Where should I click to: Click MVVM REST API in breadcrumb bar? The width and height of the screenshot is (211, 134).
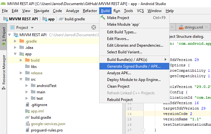(x=23, y=19)
